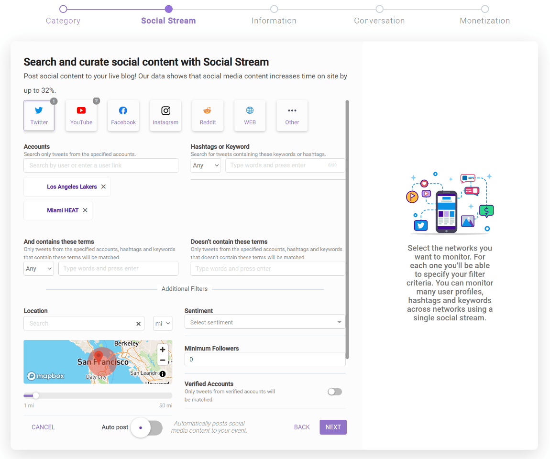
Task: Click the Hashtags or Keyword input field
Action: pos(285,165)
